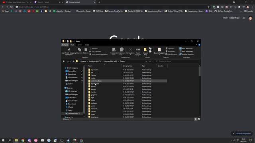Click the blue Explorer help icon
Screen dimensions: 255x143
click(199, 45)
